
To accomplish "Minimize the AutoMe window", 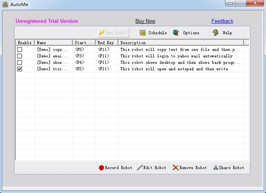I will click(x=231, y=3).
